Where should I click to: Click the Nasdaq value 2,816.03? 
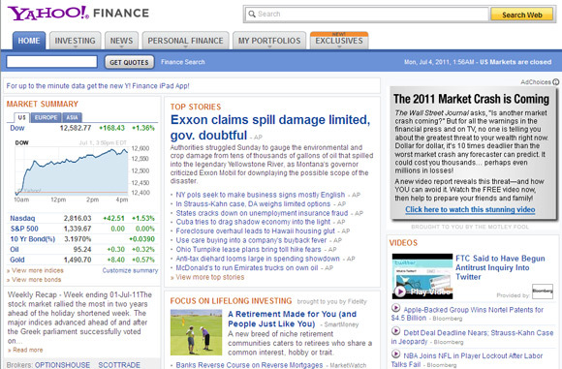[78, 218]
